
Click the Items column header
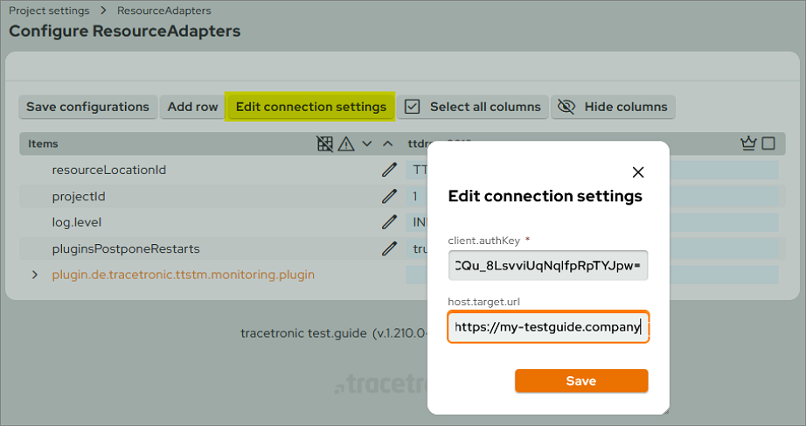43,143
